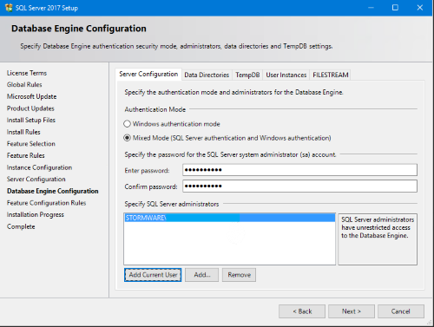Viewport: 434px width, 327px height.
Task: Proceed with the Next button
Action: 352,311
